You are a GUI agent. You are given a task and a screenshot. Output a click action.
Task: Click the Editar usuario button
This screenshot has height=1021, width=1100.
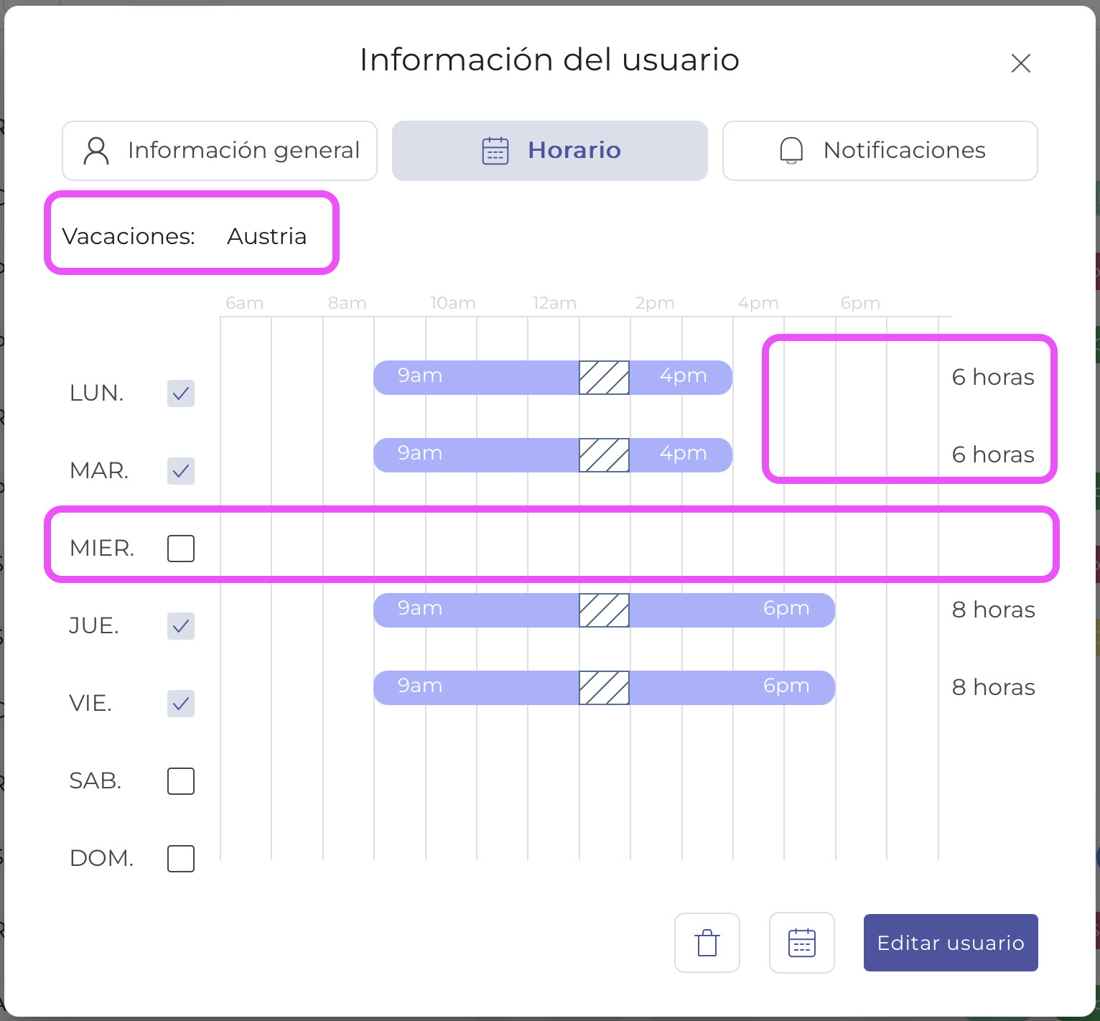[x=950, y=943]
